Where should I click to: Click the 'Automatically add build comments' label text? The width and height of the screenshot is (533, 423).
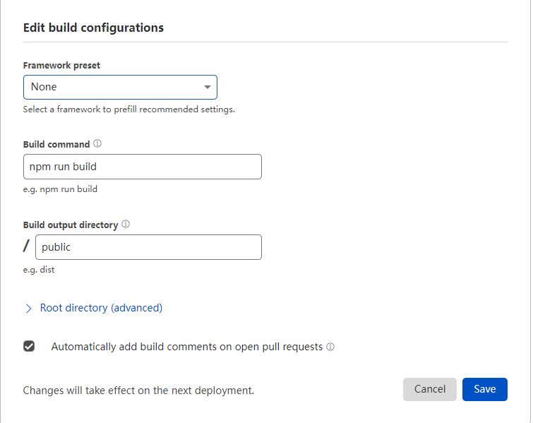coord(186,347)
